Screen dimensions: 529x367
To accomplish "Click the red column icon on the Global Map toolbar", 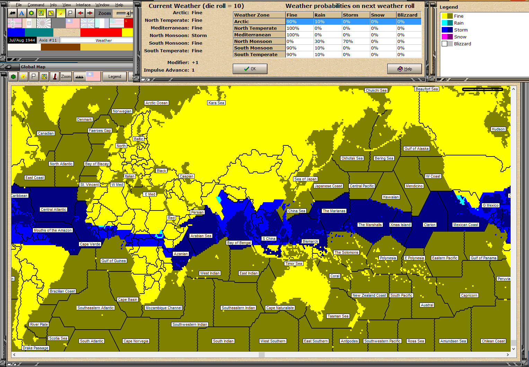I will (55, 77).
